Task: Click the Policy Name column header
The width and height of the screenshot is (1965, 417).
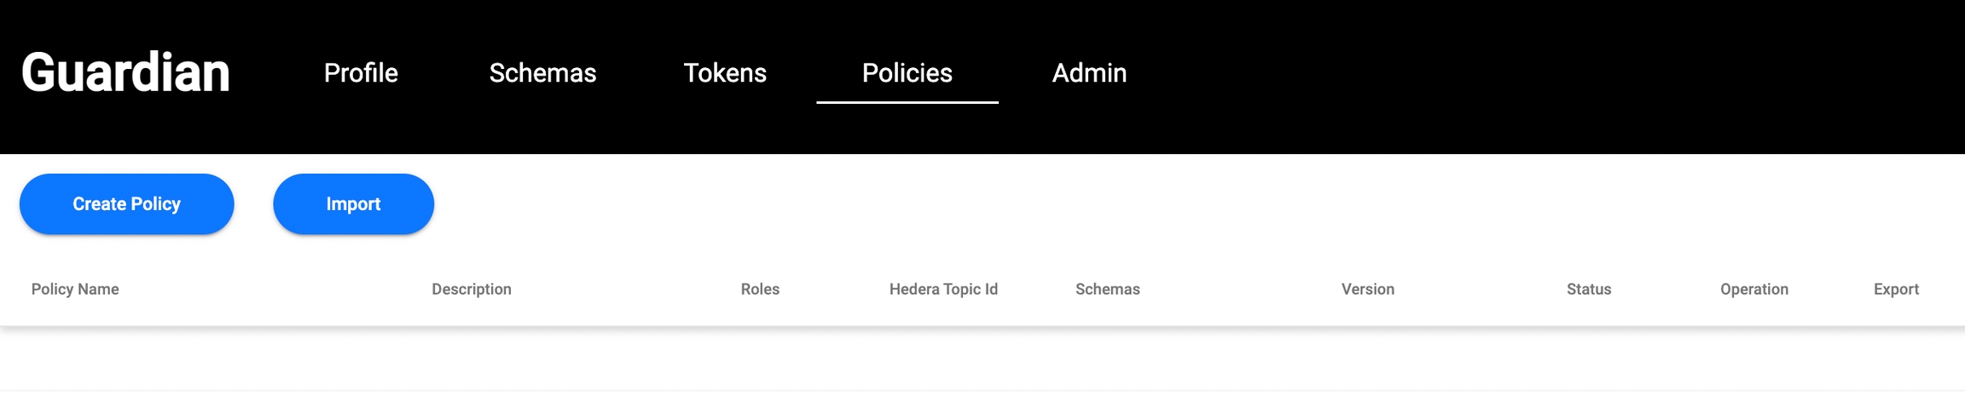Action: (x=75, y=289)
